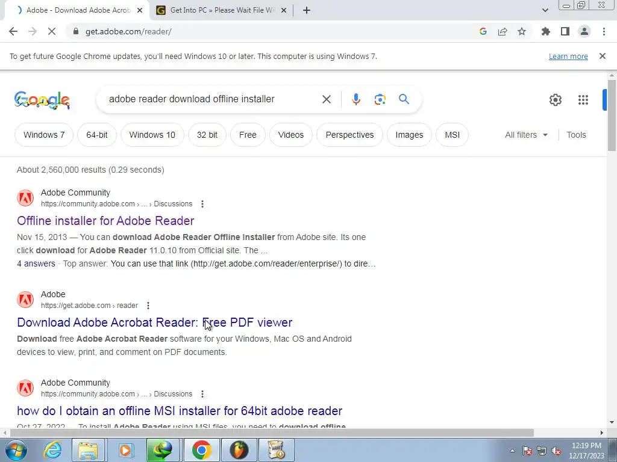This screenshot has height=462, width=617.
Task: Open options for MSI installer result
Action: pyautogui.click(x=202, y=394)
